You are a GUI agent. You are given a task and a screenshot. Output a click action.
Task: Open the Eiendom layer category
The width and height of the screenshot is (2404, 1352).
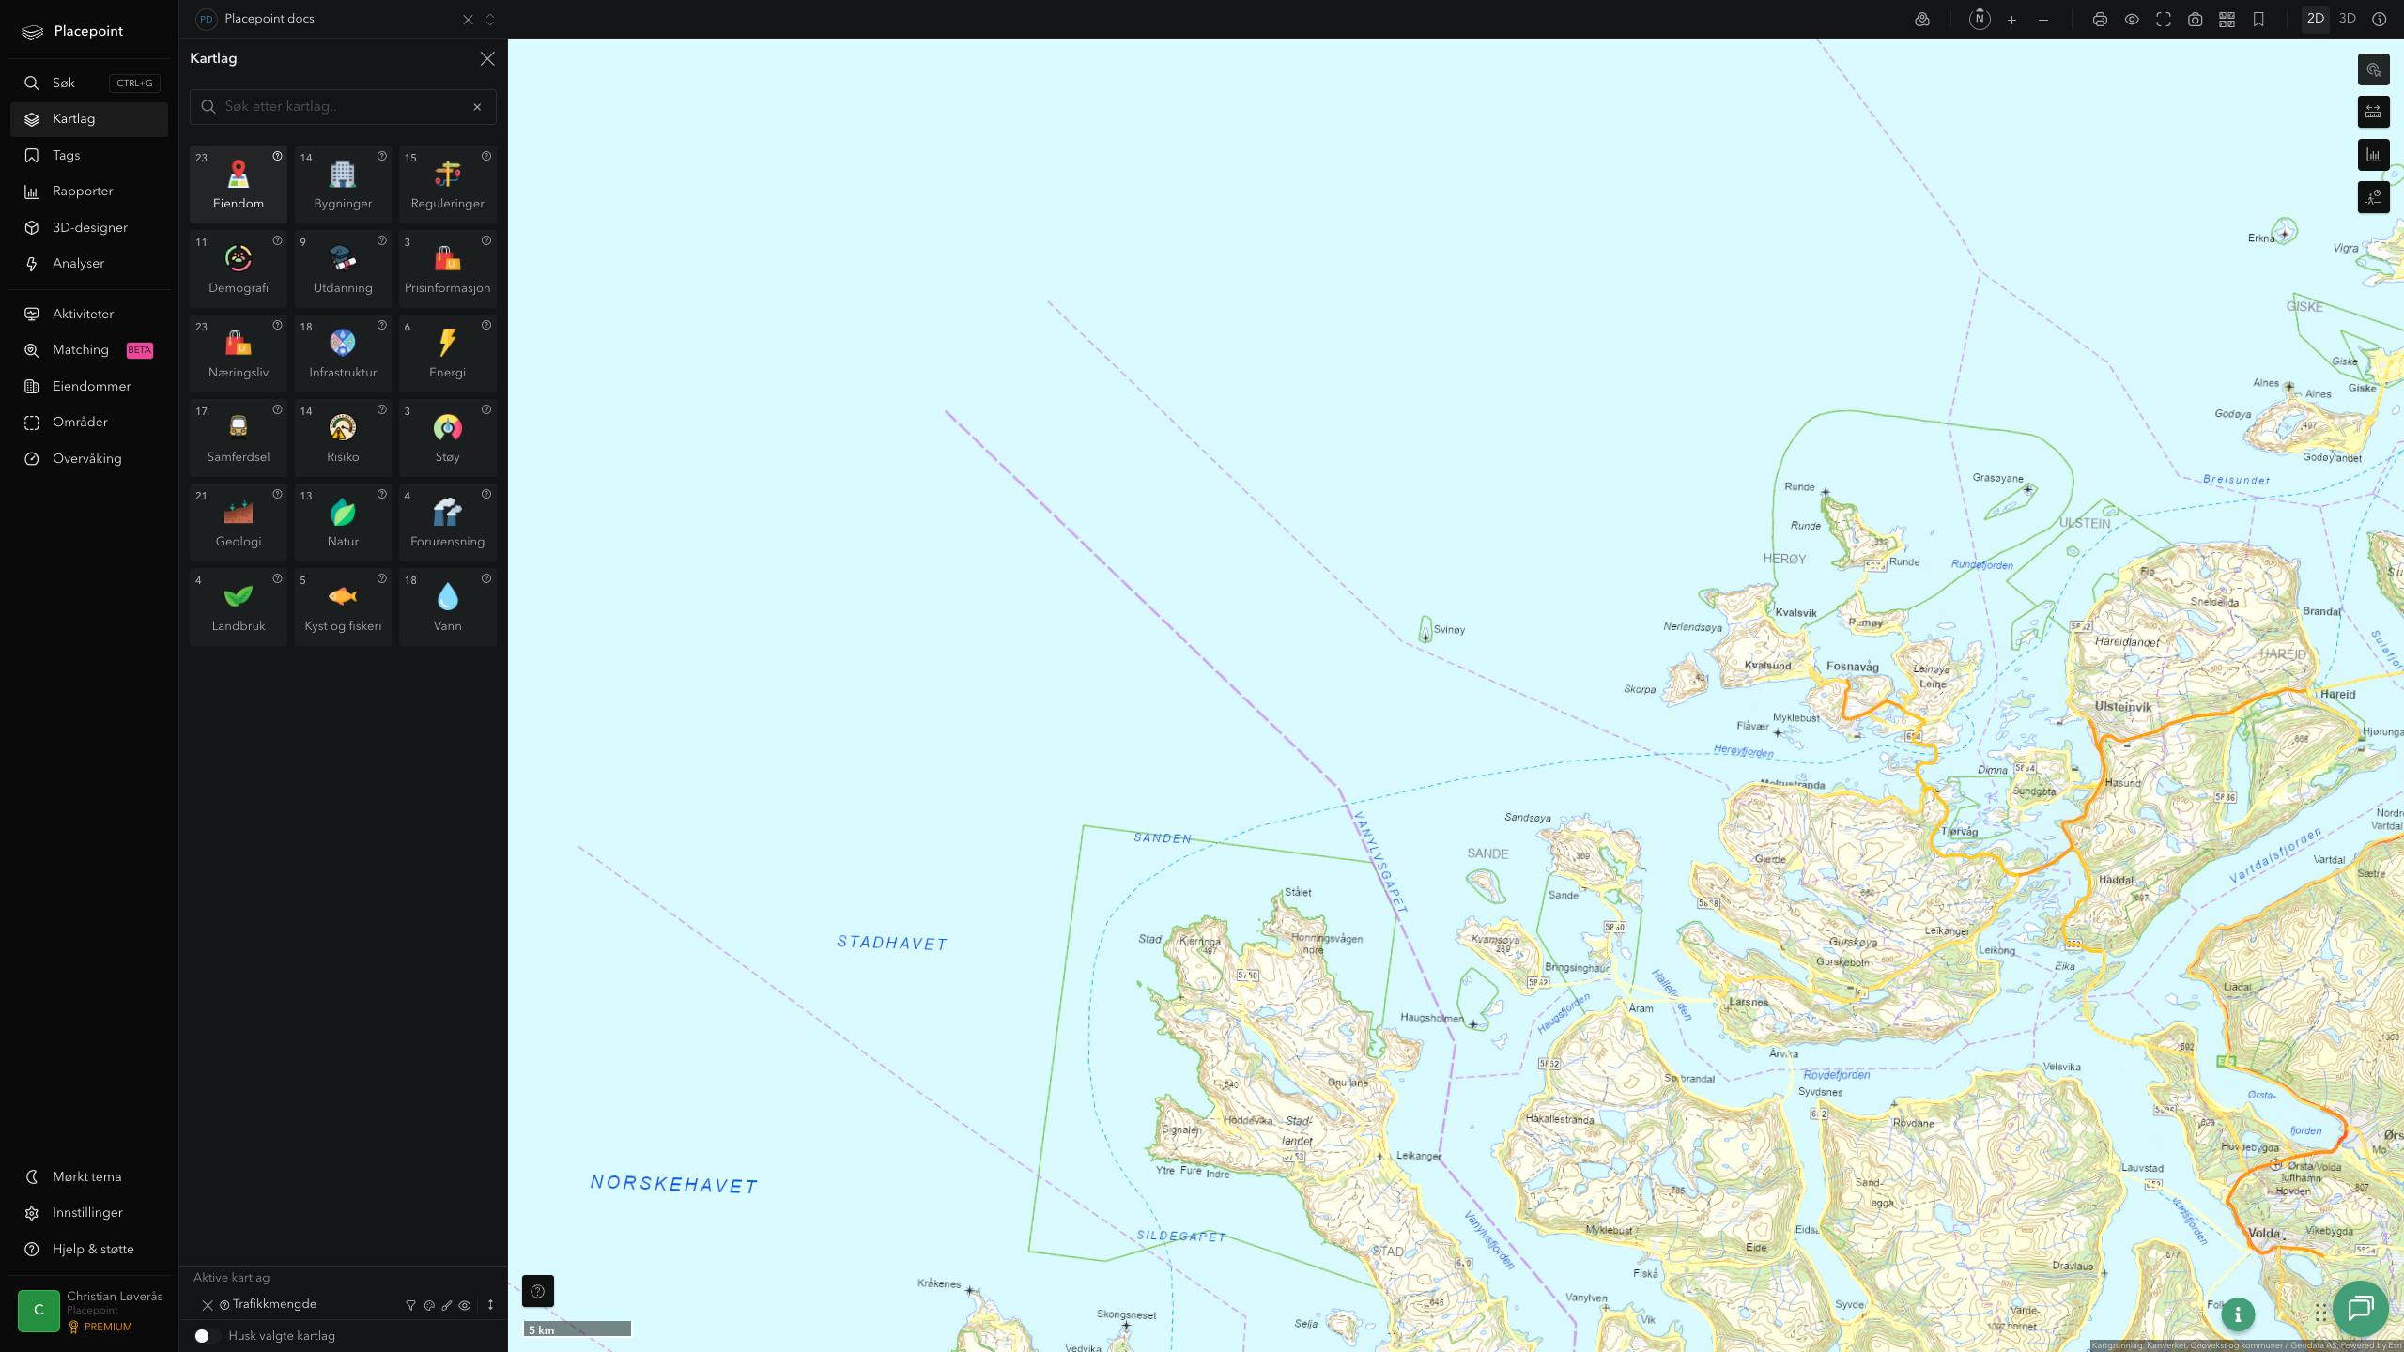tap(238, 184)
